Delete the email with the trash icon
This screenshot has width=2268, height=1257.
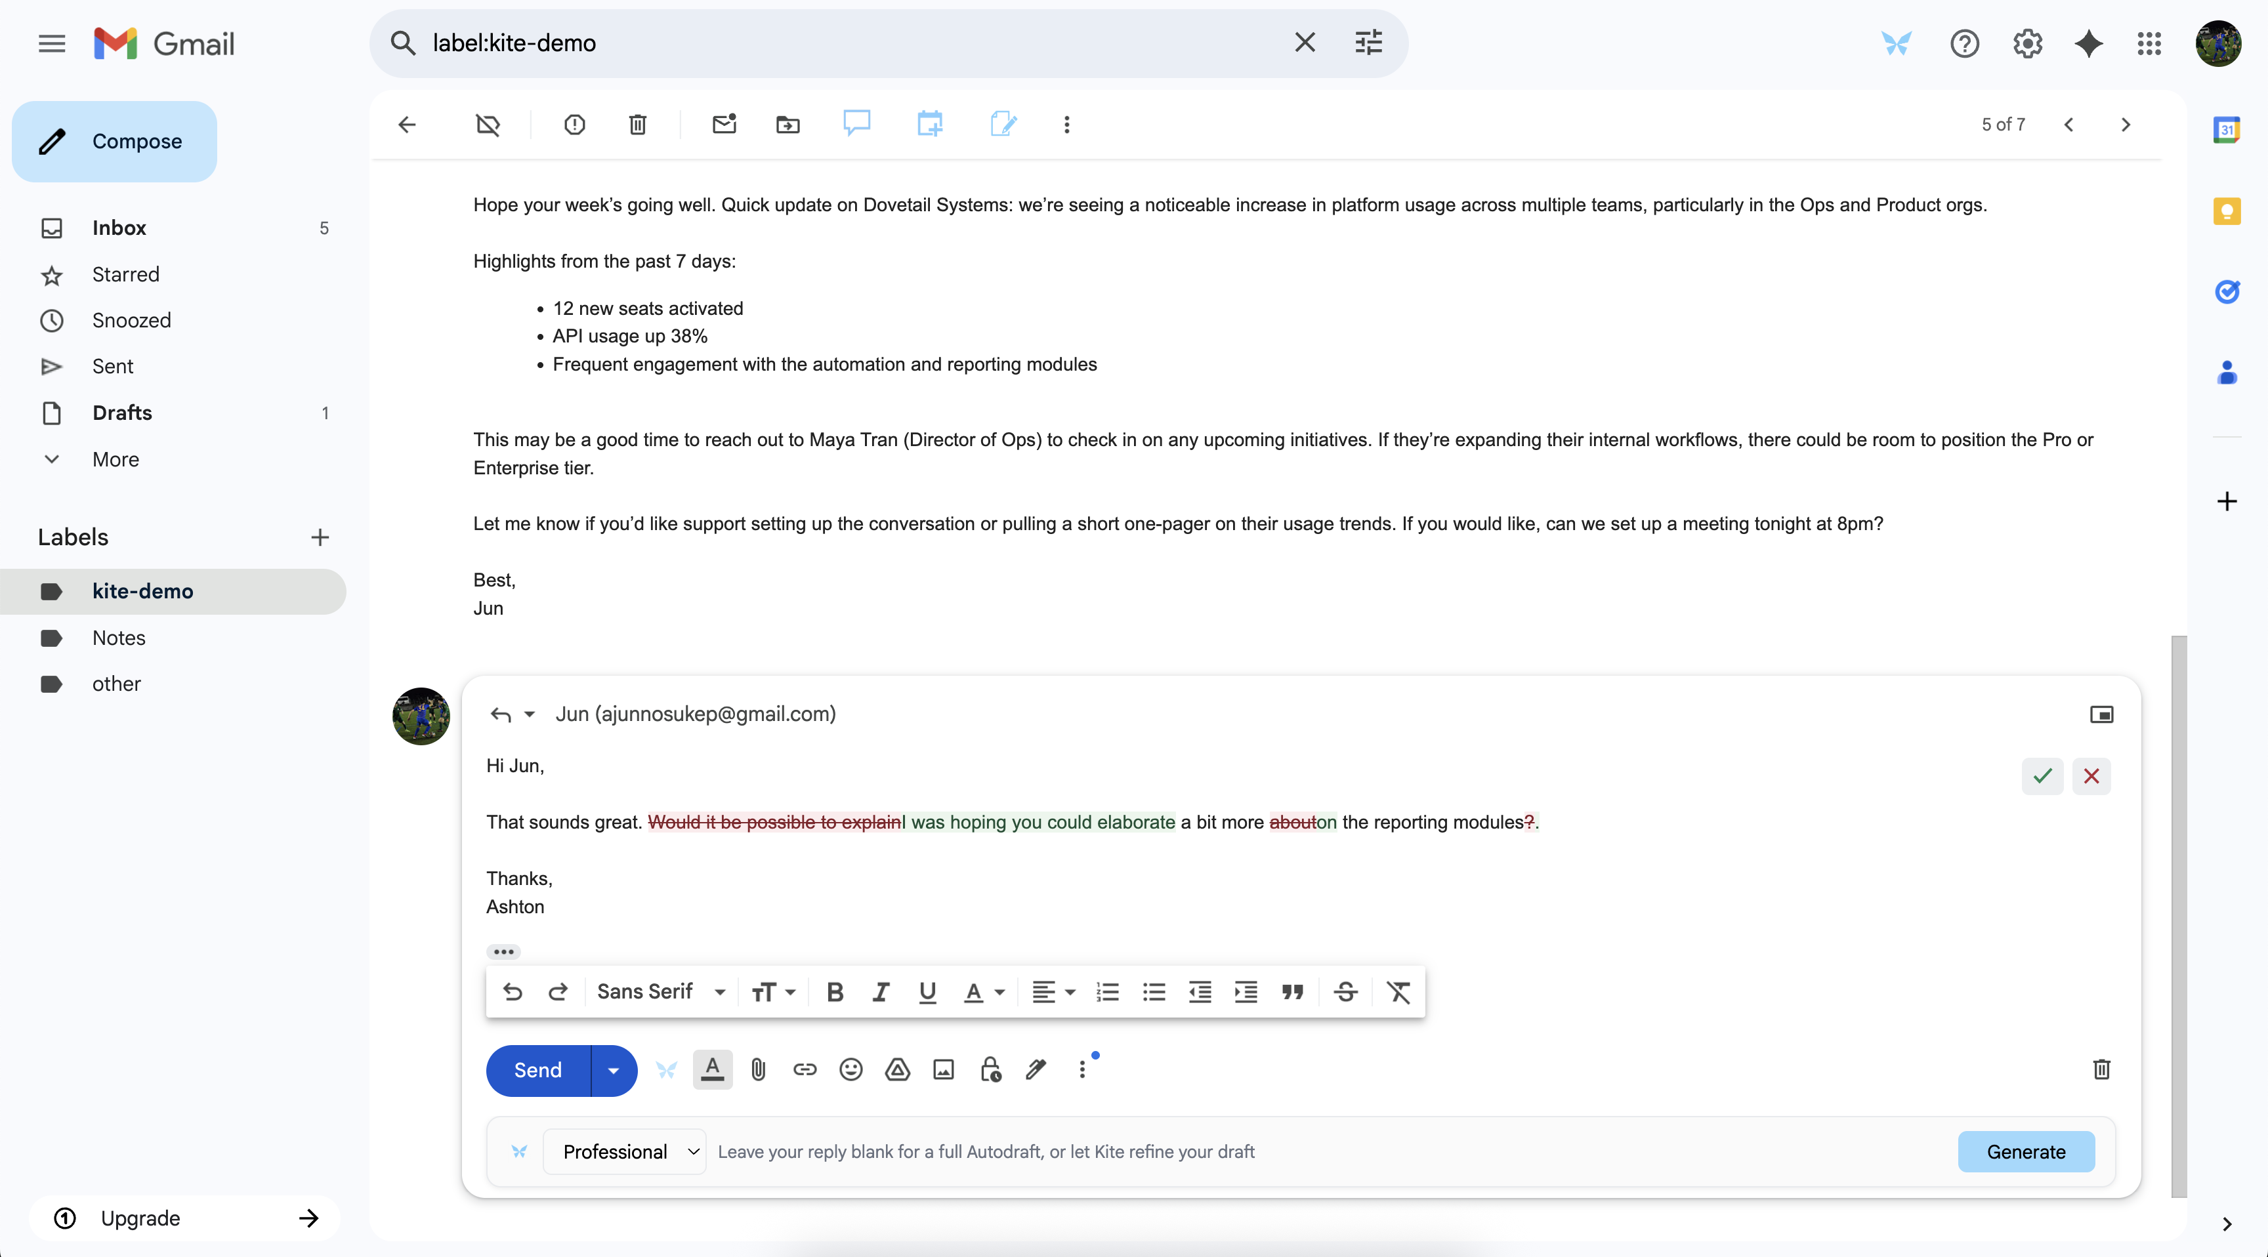tap(637, 124)
